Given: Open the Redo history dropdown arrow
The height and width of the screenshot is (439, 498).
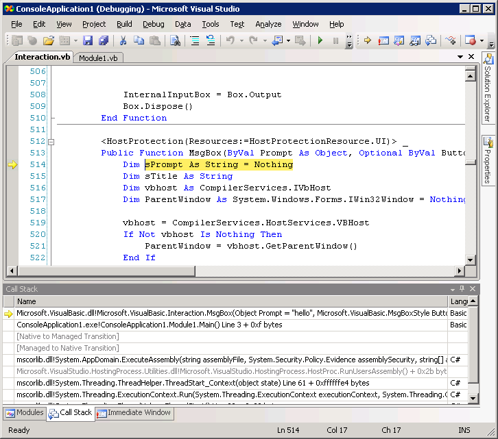Looking at the screenshot, I should click(265, 40).
